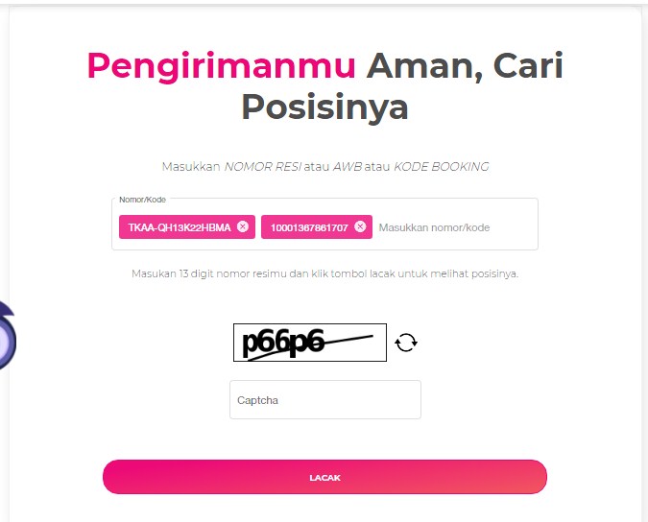Click the Aman, Cari heading text
Screen dimensions: 648x522
[465, 66]
